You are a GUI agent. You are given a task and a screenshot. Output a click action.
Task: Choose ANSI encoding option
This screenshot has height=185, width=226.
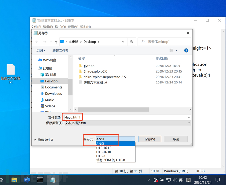(115, 144)
